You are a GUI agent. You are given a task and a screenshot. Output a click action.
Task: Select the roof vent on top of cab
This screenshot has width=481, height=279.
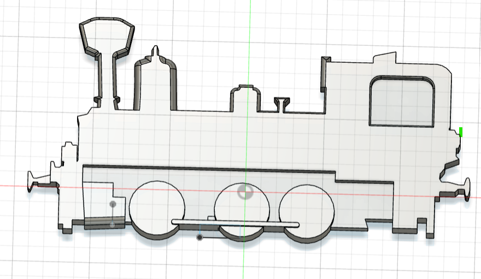coord(385,58)
